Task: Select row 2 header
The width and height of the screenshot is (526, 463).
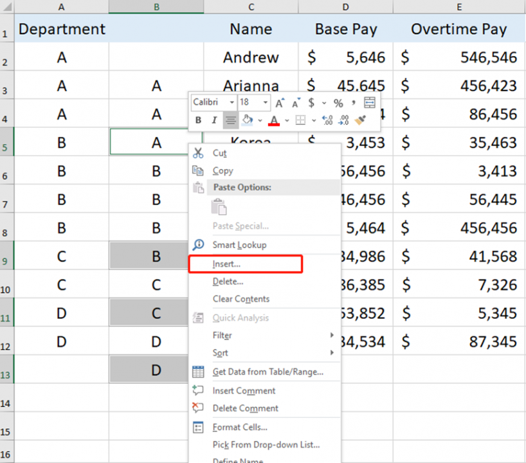Action: click(x=6, y=57)
